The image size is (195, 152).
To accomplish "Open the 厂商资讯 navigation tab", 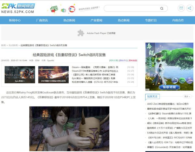I will (42, 20).
